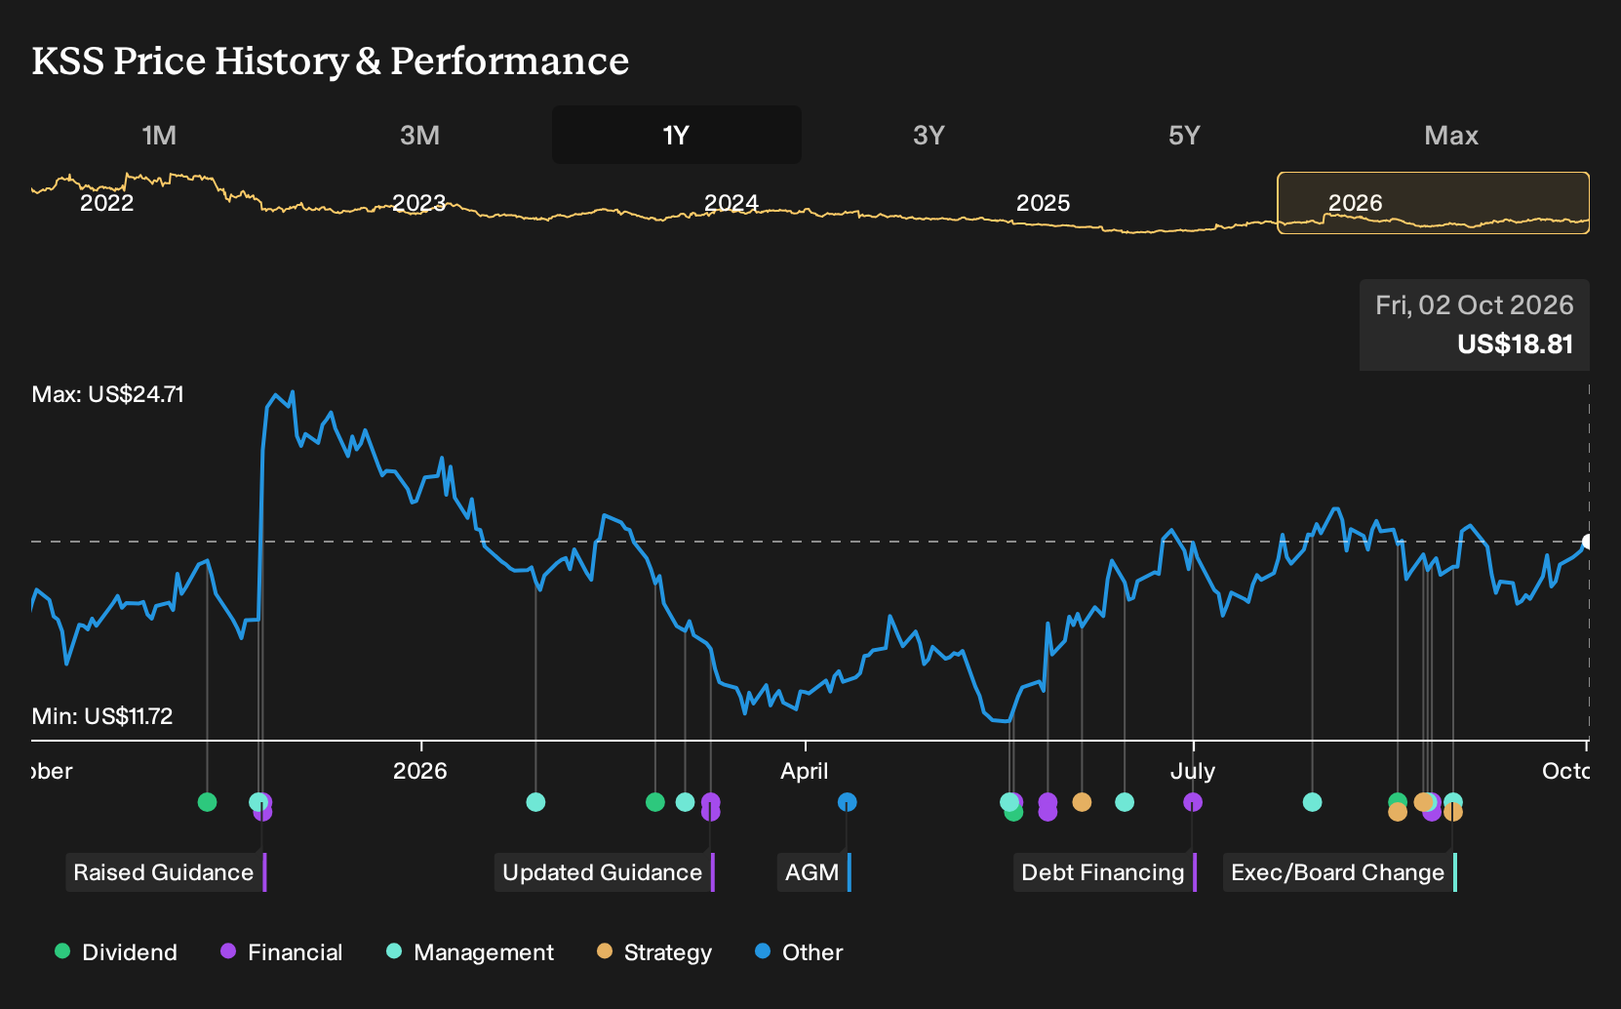Toggle Other events in the legend
This screenshot has height=1009, width=1621.
[799, 952]
